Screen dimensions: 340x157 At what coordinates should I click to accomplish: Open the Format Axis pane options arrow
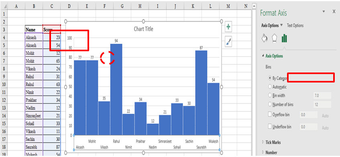[x=324, y=12]
